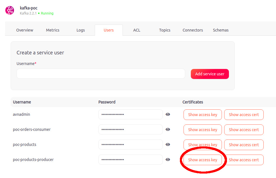276x178 pixels.
Task: Show access key for poc-products
Action: pos(203,145)
